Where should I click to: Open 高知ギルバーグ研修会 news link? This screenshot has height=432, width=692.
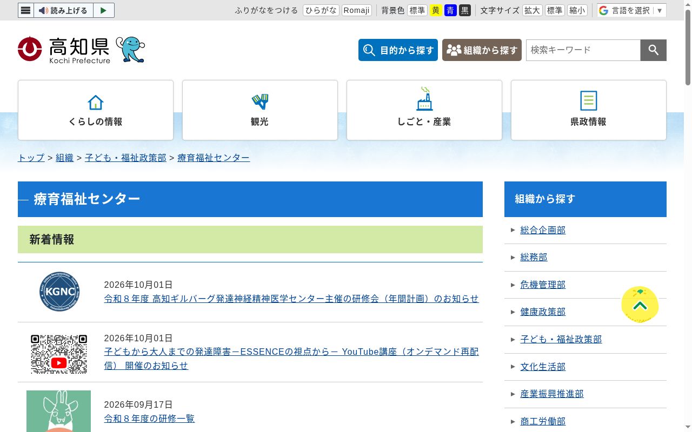point(291,299)
